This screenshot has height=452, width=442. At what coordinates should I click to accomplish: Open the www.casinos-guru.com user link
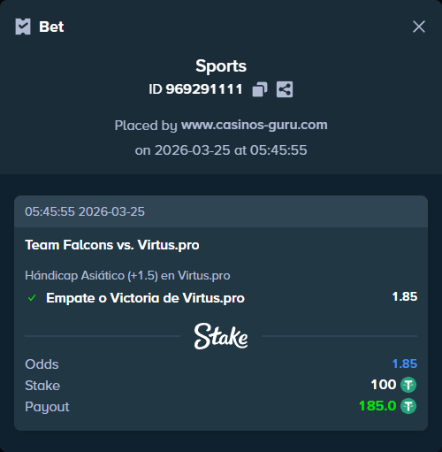click(255, 125)
